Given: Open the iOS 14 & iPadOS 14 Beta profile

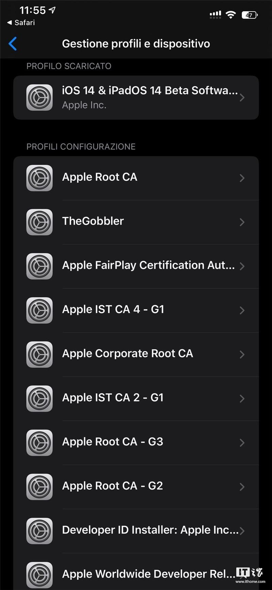Looking at the screenshot, I should tap(150, 97).
